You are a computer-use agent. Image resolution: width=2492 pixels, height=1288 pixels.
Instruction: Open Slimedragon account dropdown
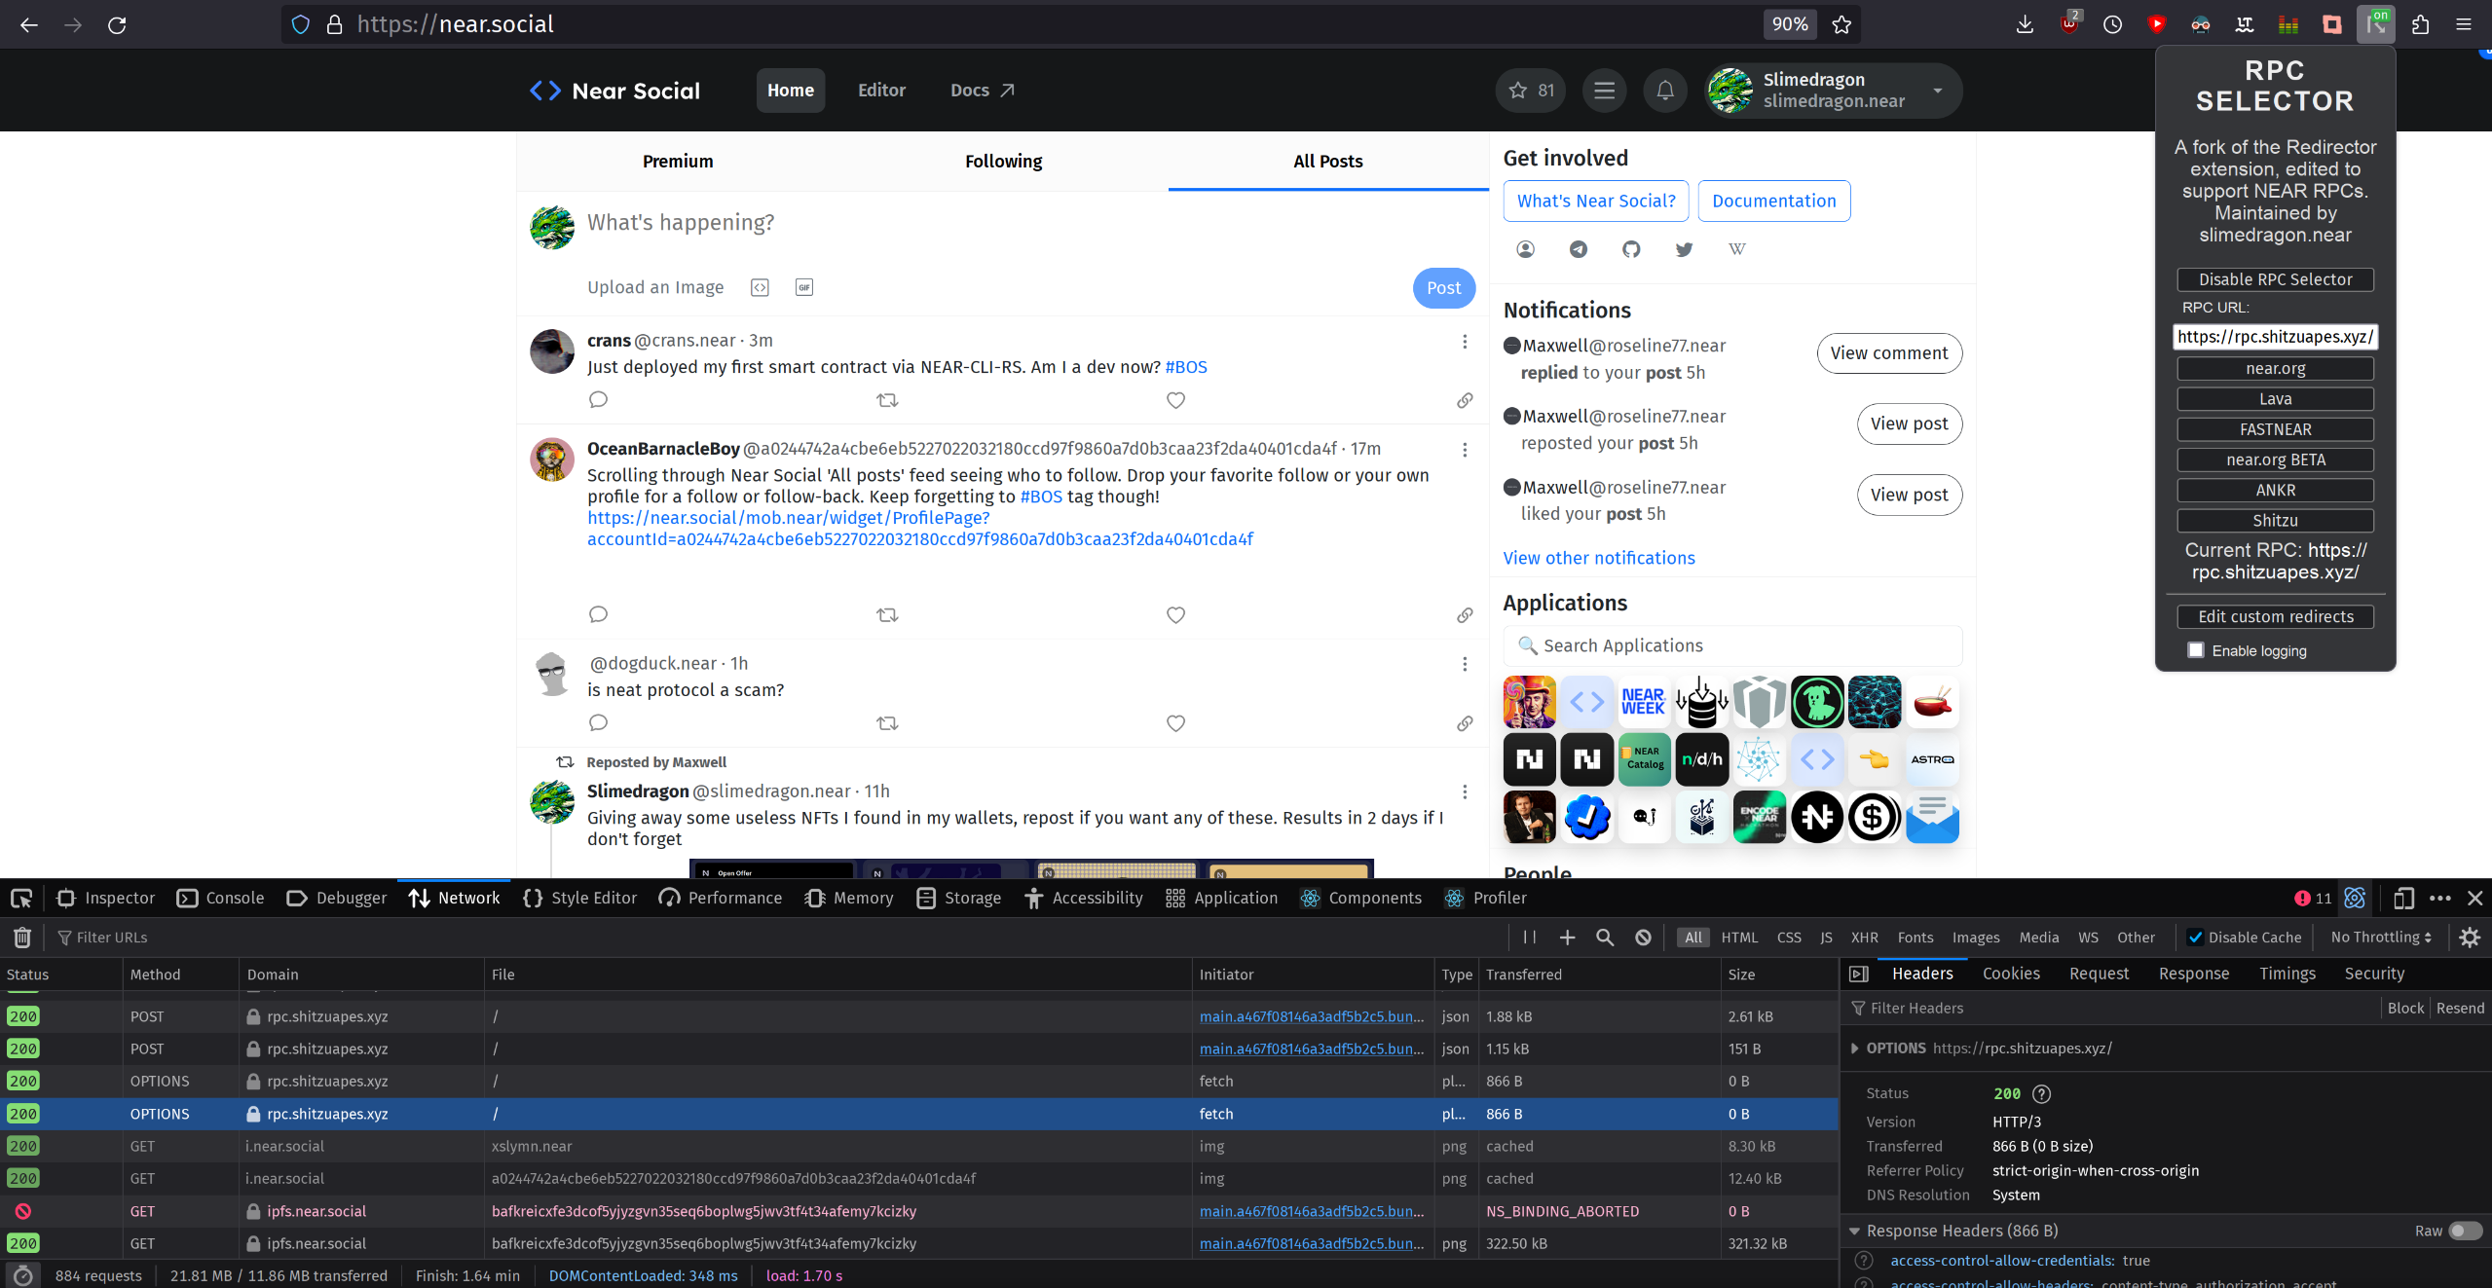click(x=1937, y=91)
